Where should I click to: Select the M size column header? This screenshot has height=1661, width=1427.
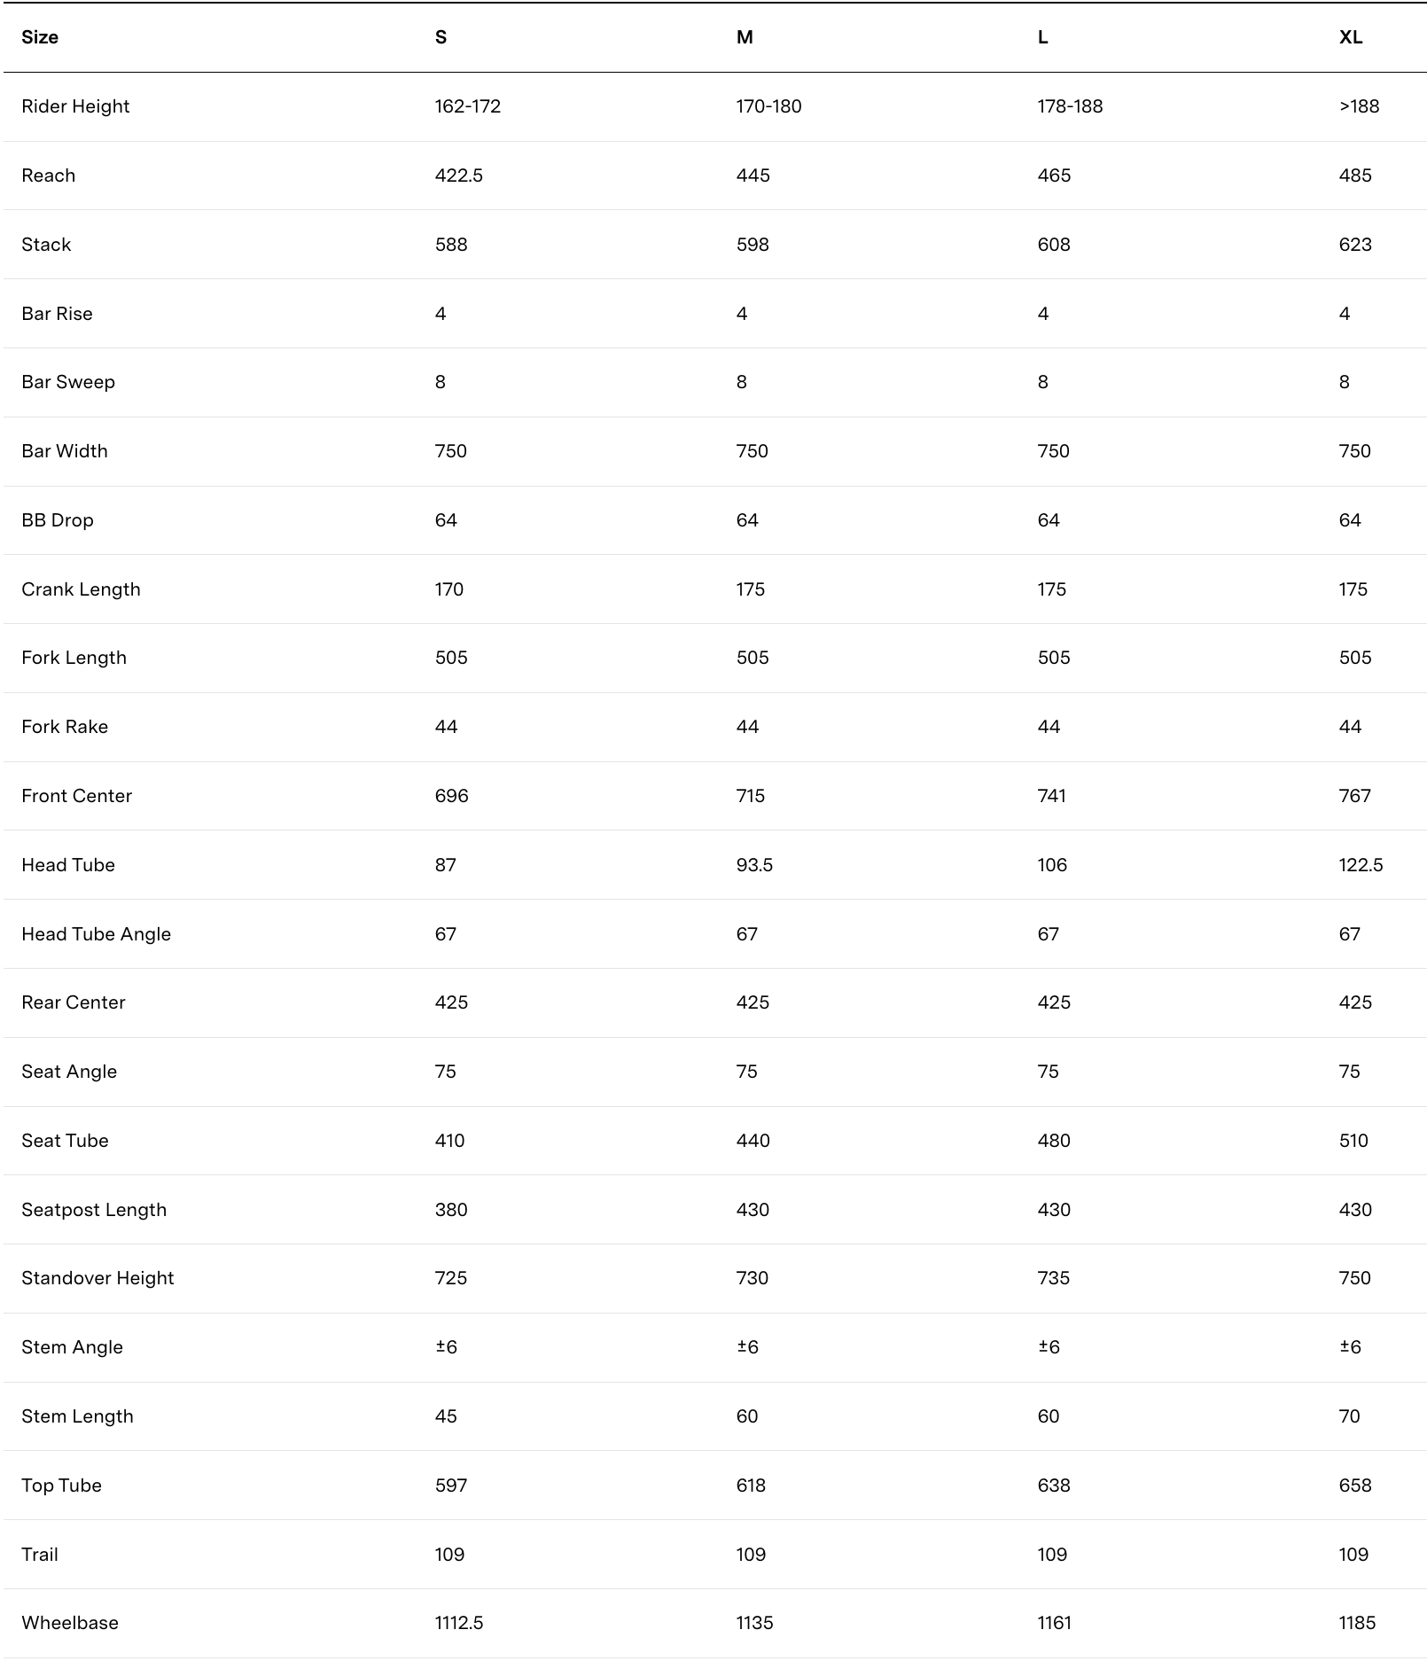tap(745, 37)
